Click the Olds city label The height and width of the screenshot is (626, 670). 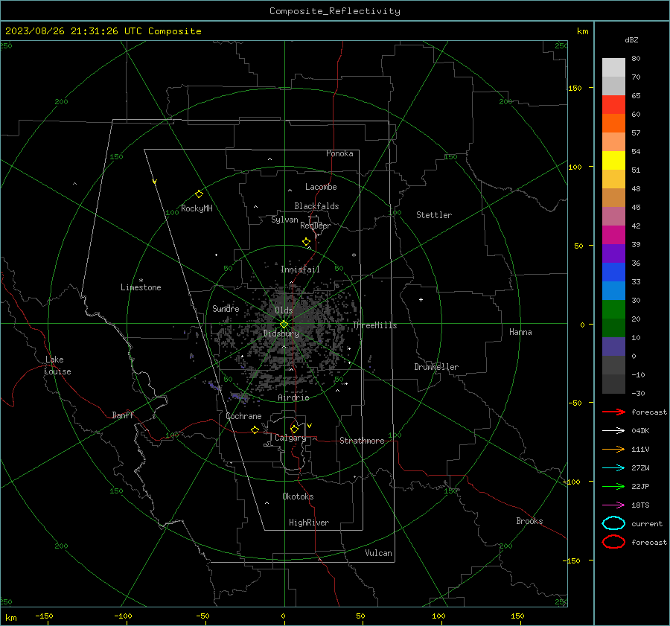(x=284, y=310)
